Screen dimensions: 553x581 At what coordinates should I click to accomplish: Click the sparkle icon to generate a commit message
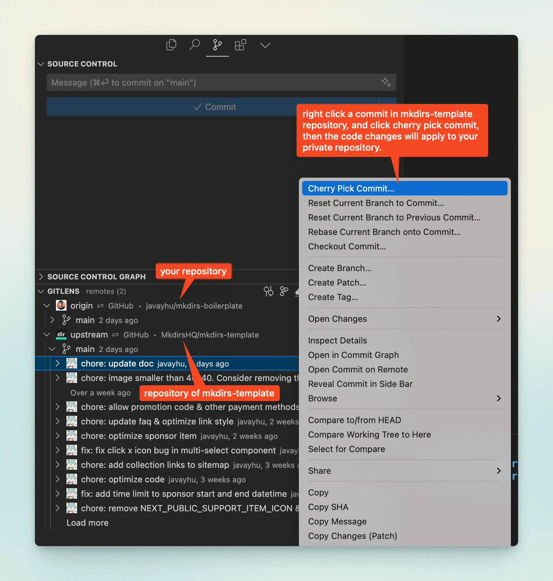coord(386,83)
